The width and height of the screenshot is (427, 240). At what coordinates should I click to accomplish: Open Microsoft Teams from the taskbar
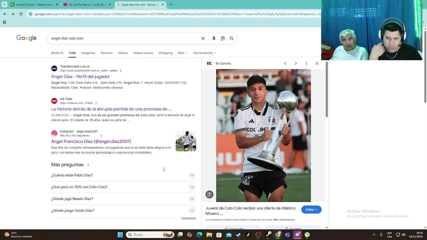(x=287, y=235)
